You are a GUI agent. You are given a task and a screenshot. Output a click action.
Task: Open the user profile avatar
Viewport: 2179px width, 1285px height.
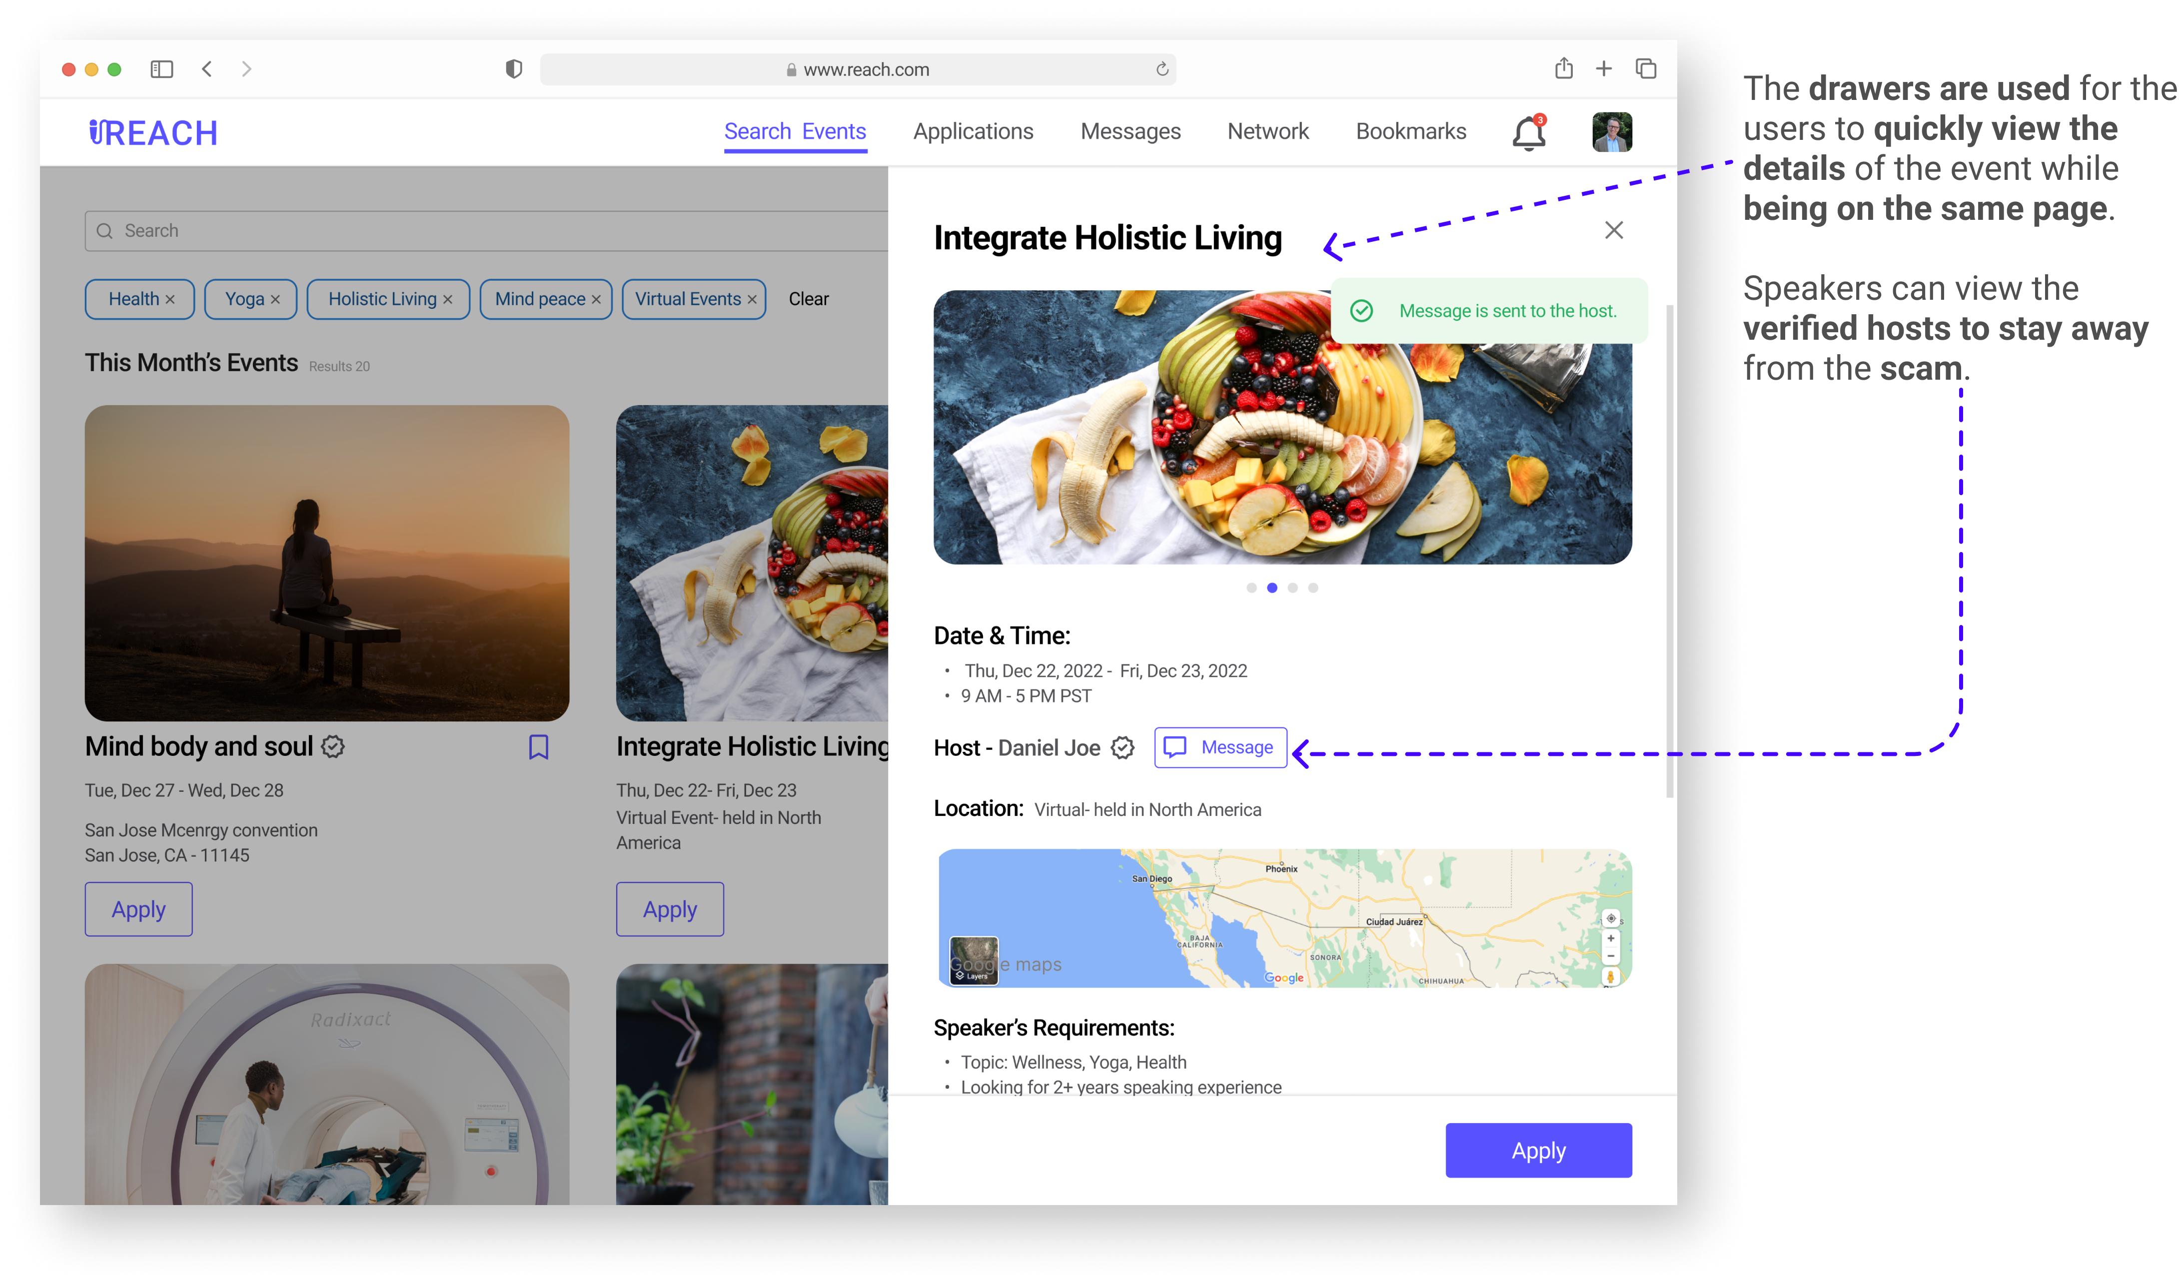1612,131
